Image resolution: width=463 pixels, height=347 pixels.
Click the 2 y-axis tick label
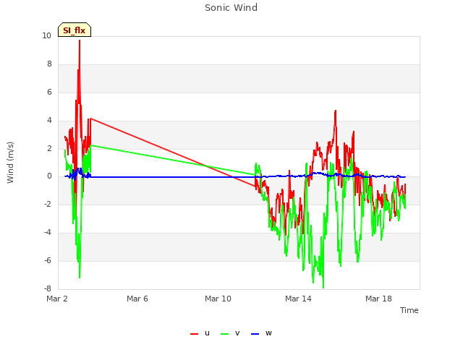point(49,148)
